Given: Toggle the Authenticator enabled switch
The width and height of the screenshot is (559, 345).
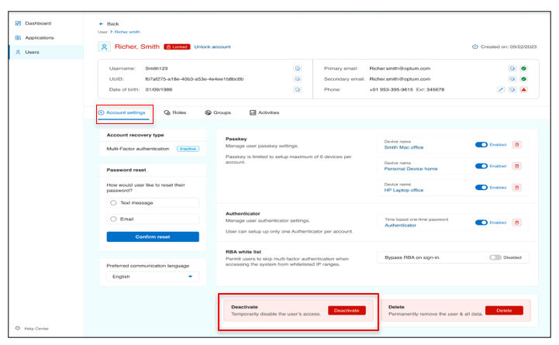Looking at the screenshot, I should click(481, 223).
